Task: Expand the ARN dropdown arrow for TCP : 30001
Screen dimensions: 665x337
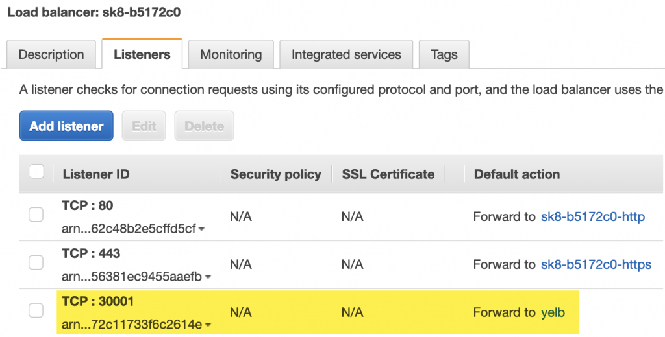Action: (207, 325)
